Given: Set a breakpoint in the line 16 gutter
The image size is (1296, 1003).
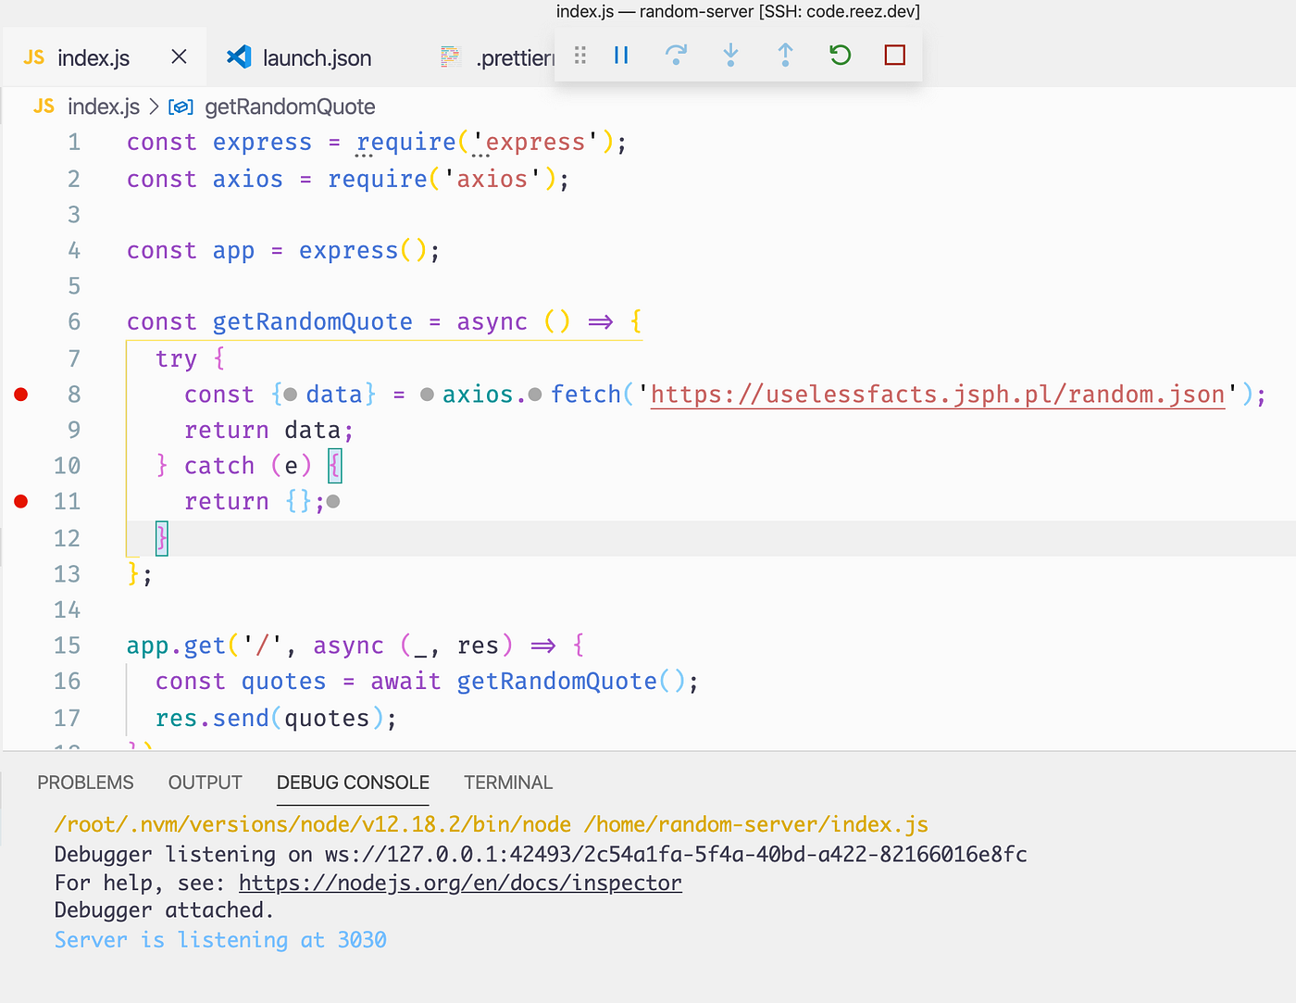Looking at the screenshot, I should [20, 681].
